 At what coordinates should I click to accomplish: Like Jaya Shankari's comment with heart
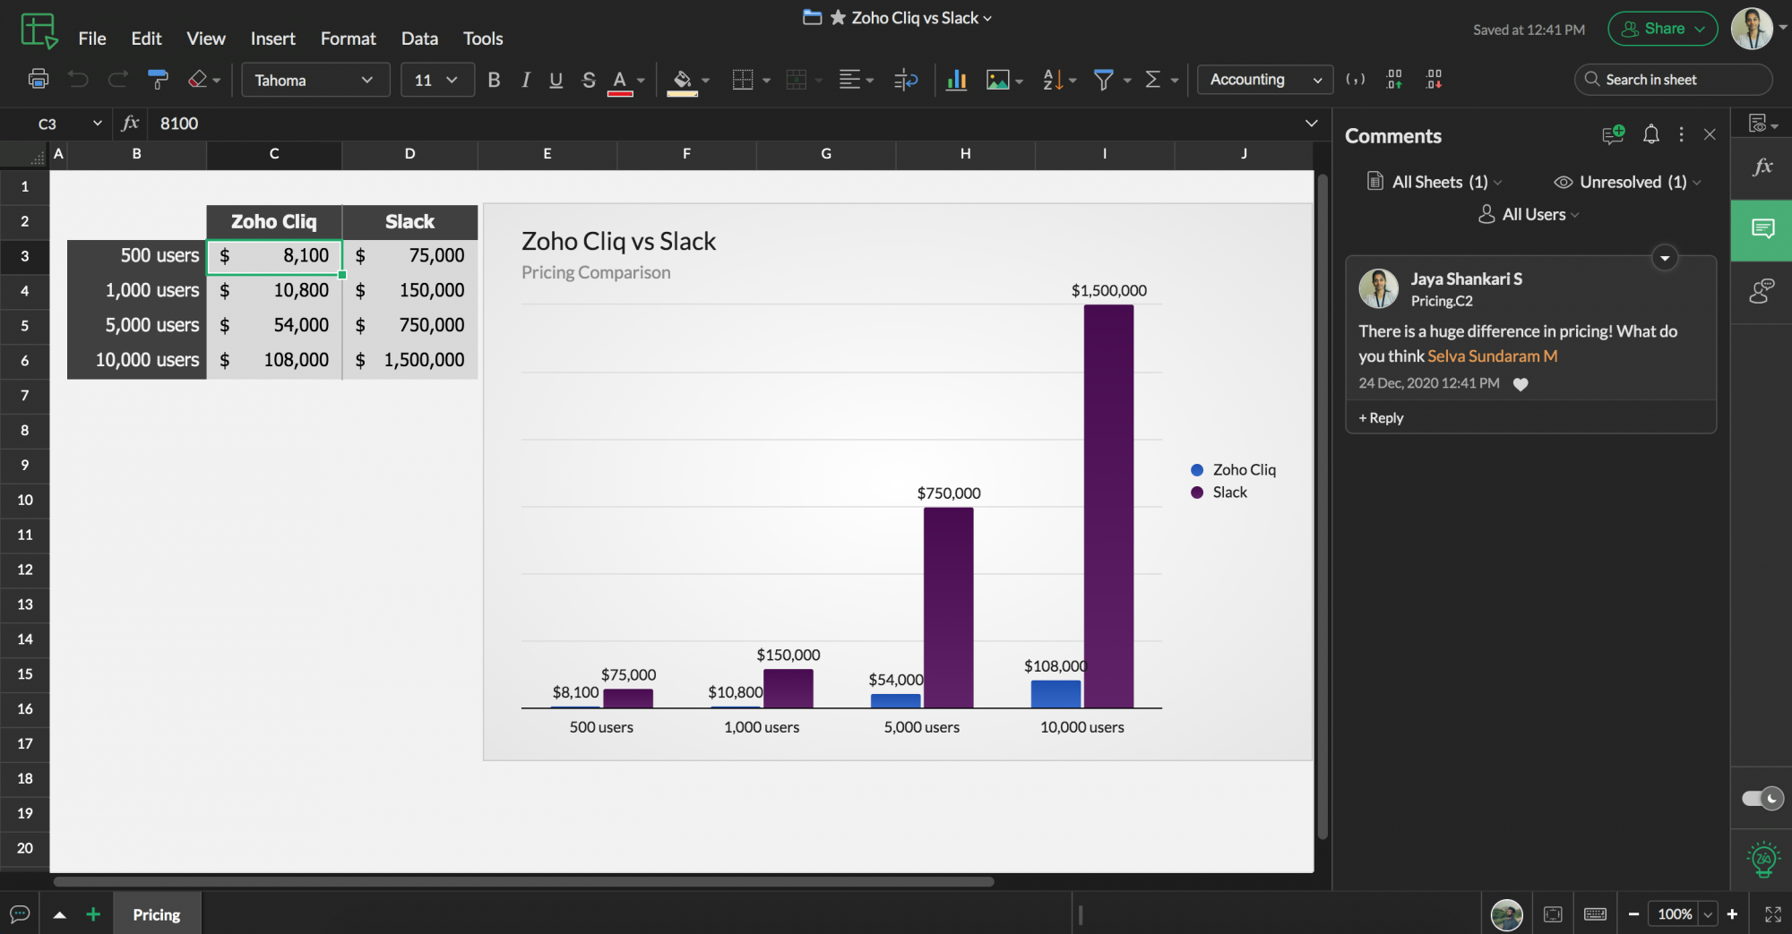(1521, 384)
